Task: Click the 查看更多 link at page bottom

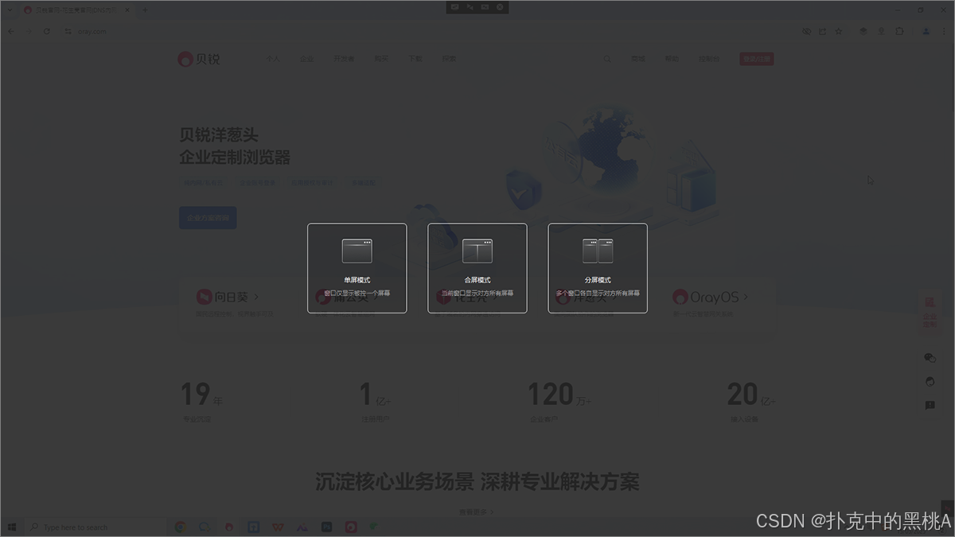Action: tap(477, 512)
